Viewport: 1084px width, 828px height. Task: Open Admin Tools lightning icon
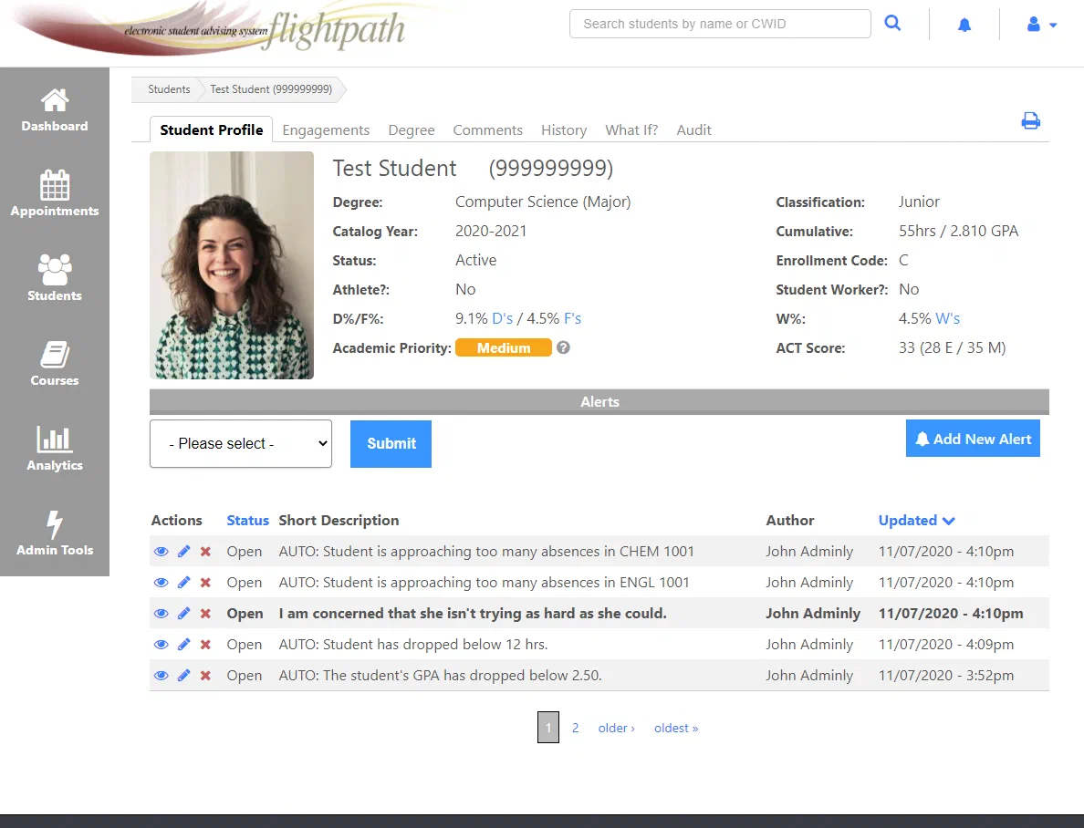tap(55, 524)
